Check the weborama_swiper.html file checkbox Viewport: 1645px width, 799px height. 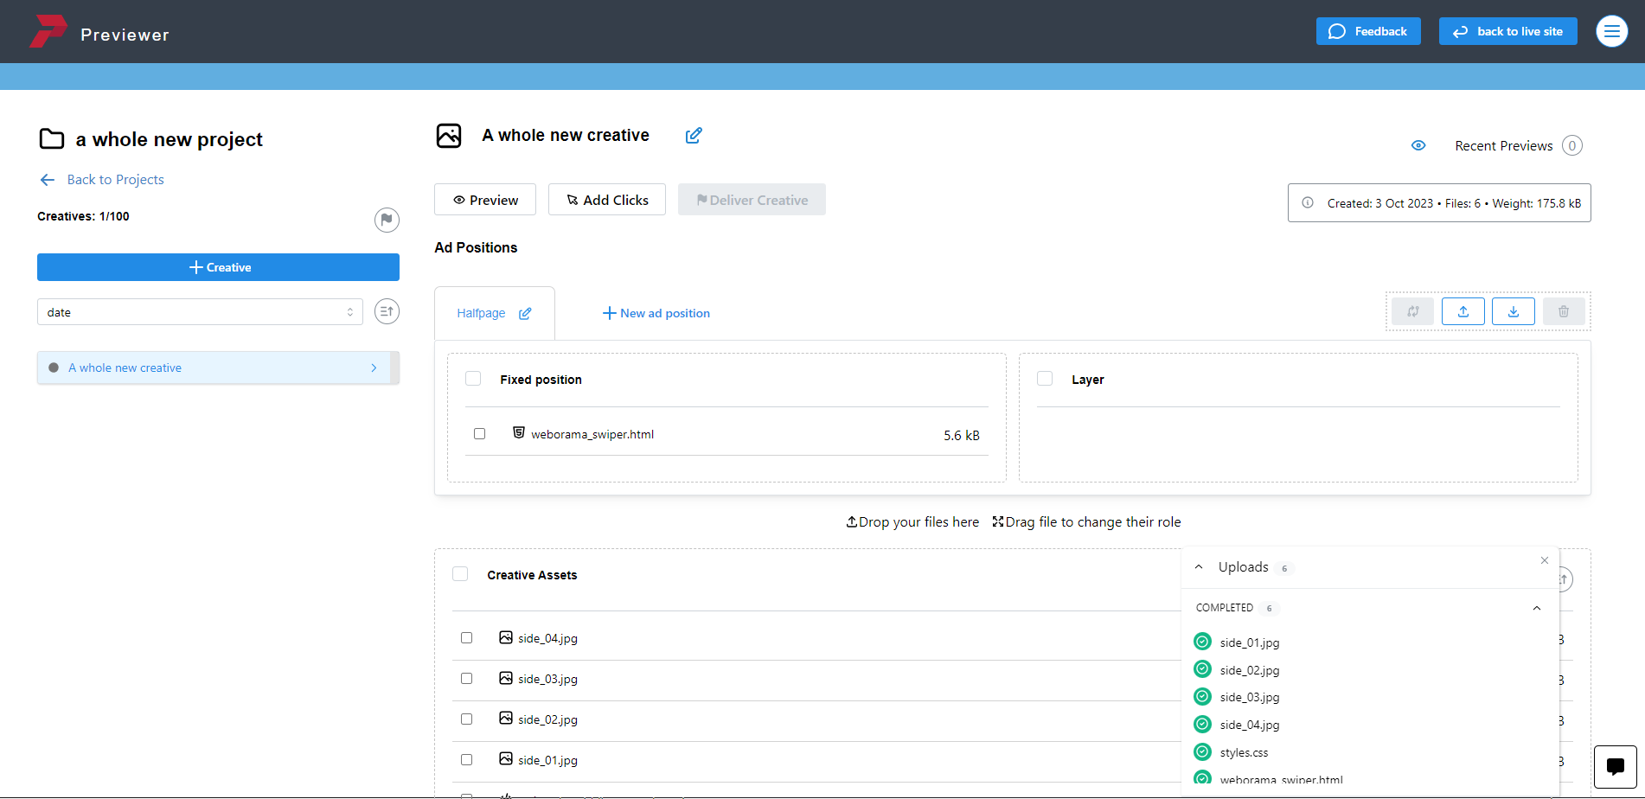click(480, 434)
